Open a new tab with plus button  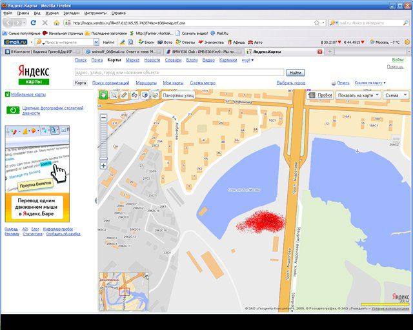[330, 52]
